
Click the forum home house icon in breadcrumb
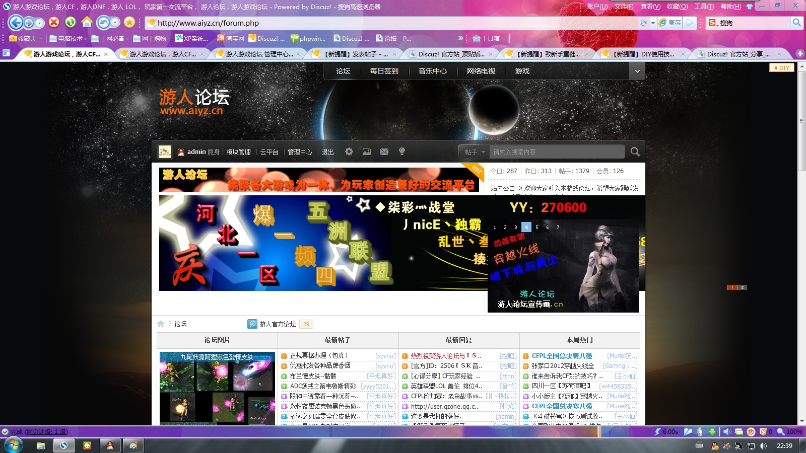tap(161, 324)
